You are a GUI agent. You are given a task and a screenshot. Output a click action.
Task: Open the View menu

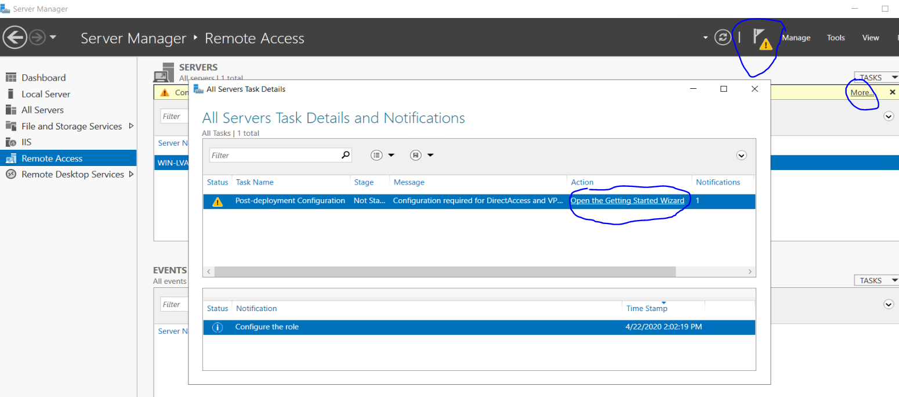[x=871, y=38]
